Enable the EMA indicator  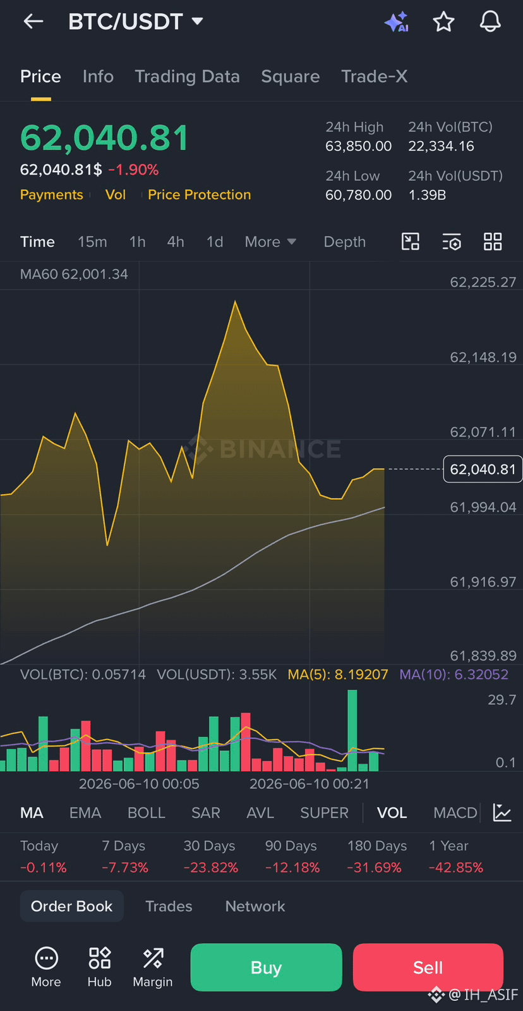point(85,813)
